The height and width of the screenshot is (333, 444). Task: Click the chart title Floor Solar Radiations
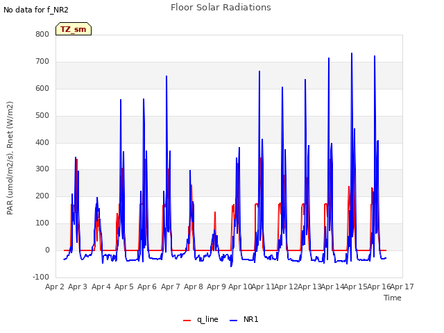pyautogui.click(x=221, y=8)
